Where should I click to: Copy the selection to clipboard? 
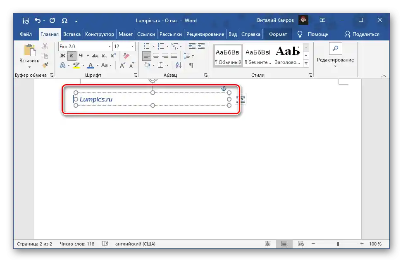coord(45,56)
